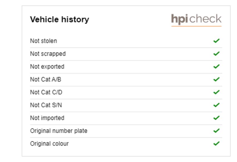Screen dimensions: 237x162
Task: Click the checkmark beside Original colour
Action: (x=216, y=143)
